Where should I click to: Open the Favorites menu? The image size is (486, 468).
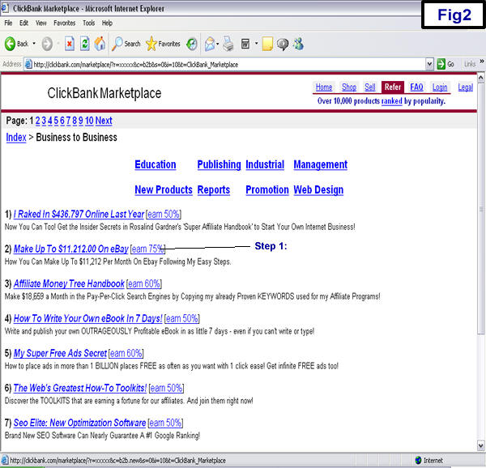click(x=65, y=23)
